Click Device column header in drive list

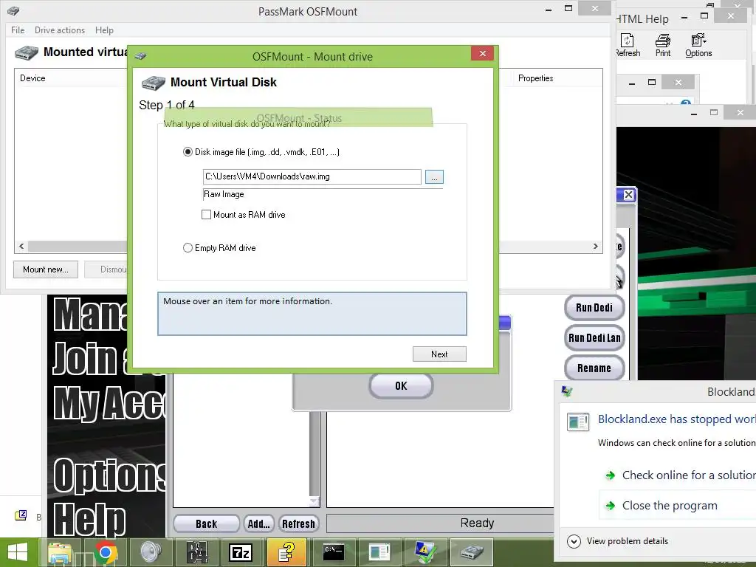[x=32, y=78]
